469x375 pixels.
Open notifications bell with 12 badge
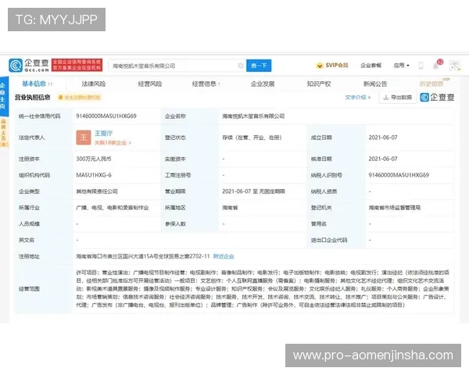tap(437, 65)
